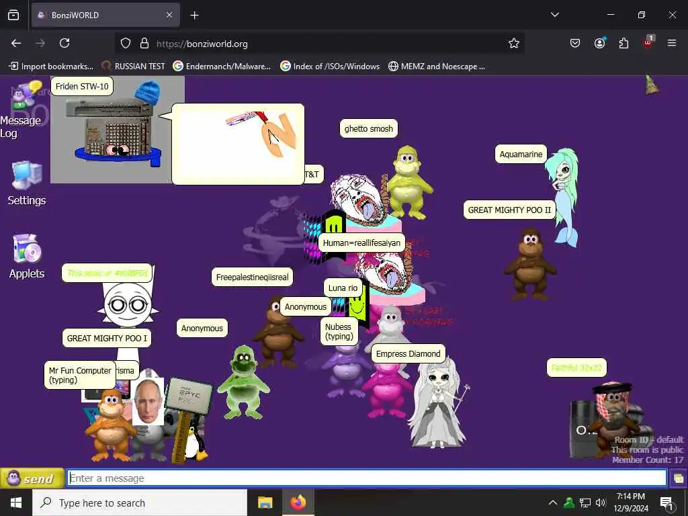Reload the BonziWORLD page

pos(64,43)
